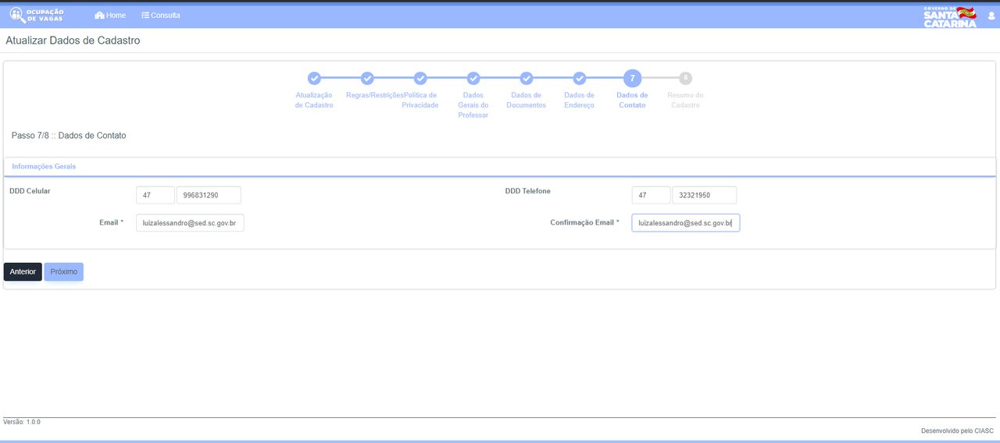The height and width of the screenshot is (443, 1000).
Task: Go to Home in navbar
Action: click(110, 16)
